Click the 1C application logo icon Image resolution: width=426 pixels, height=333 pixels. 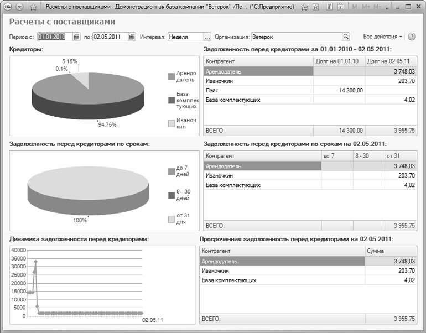(8, 7)
